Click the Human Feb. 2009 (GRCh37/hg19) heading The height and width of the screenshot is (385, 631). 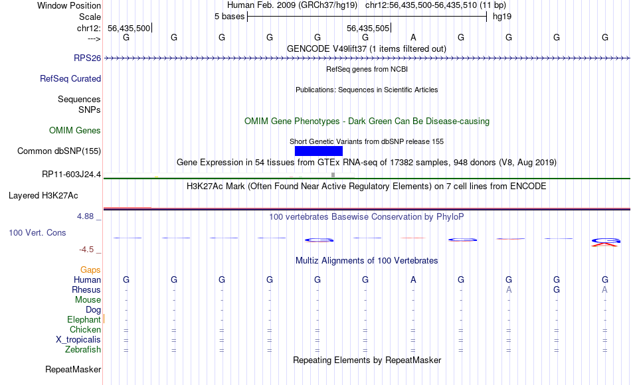click(x=292, y=5)
